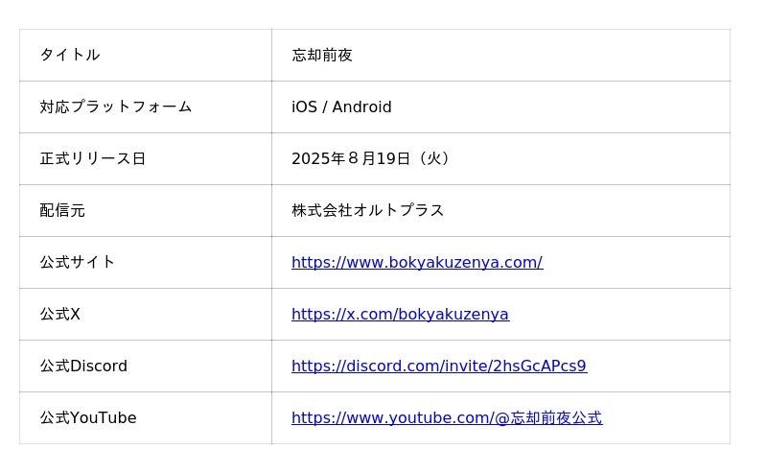Click the title value 忘却前夜
Image resolution: width=767 pixels, height=473 pixels.
click(x=322, y=55)
